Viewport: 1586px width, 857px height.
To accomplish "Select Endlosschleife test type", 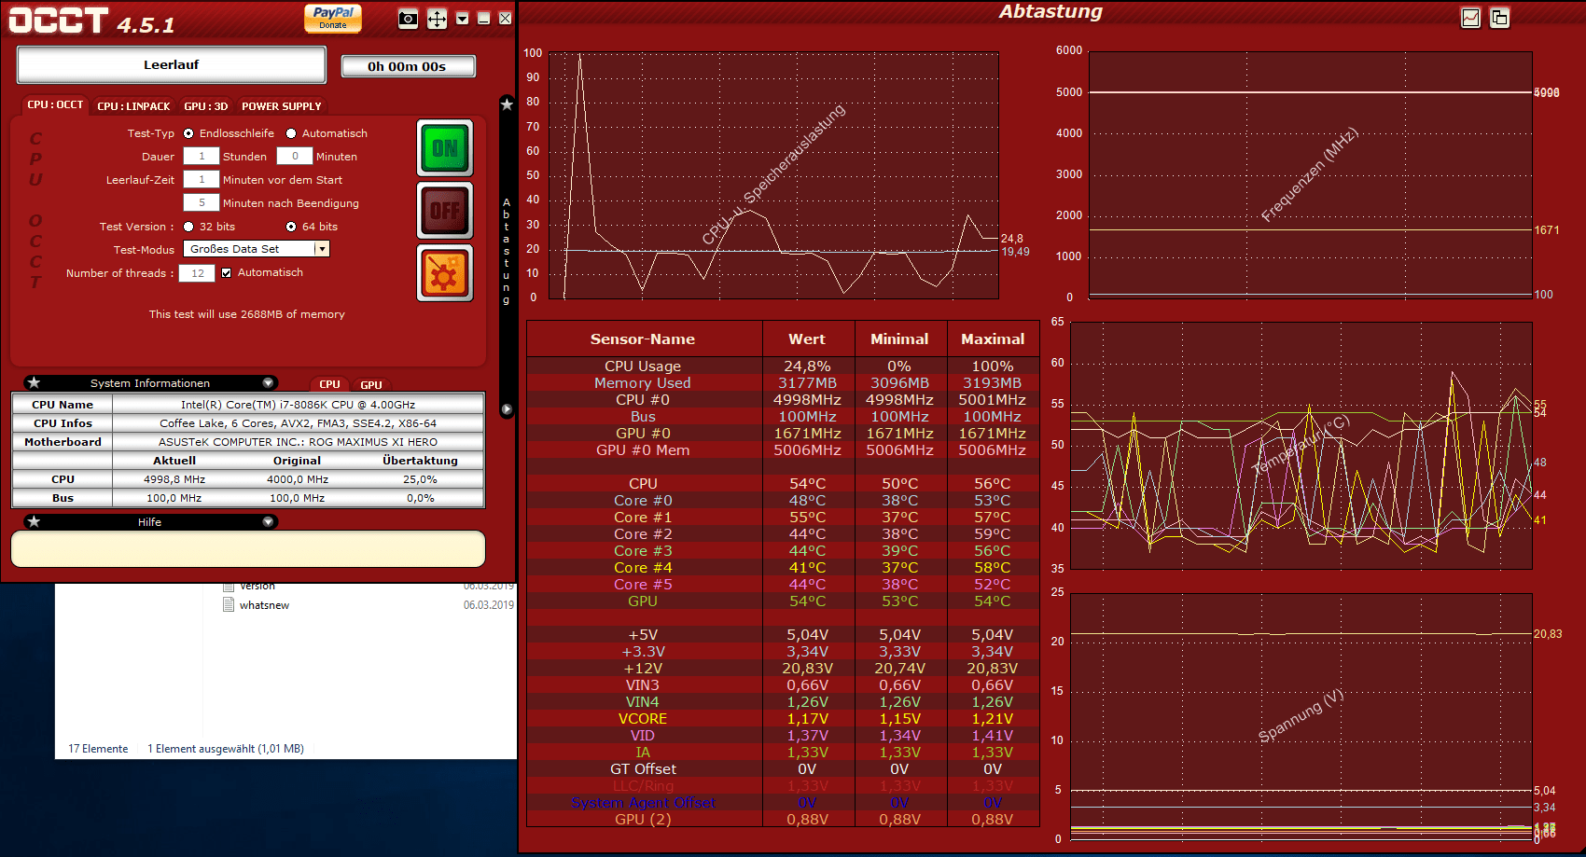I will [x=188, y=133].
